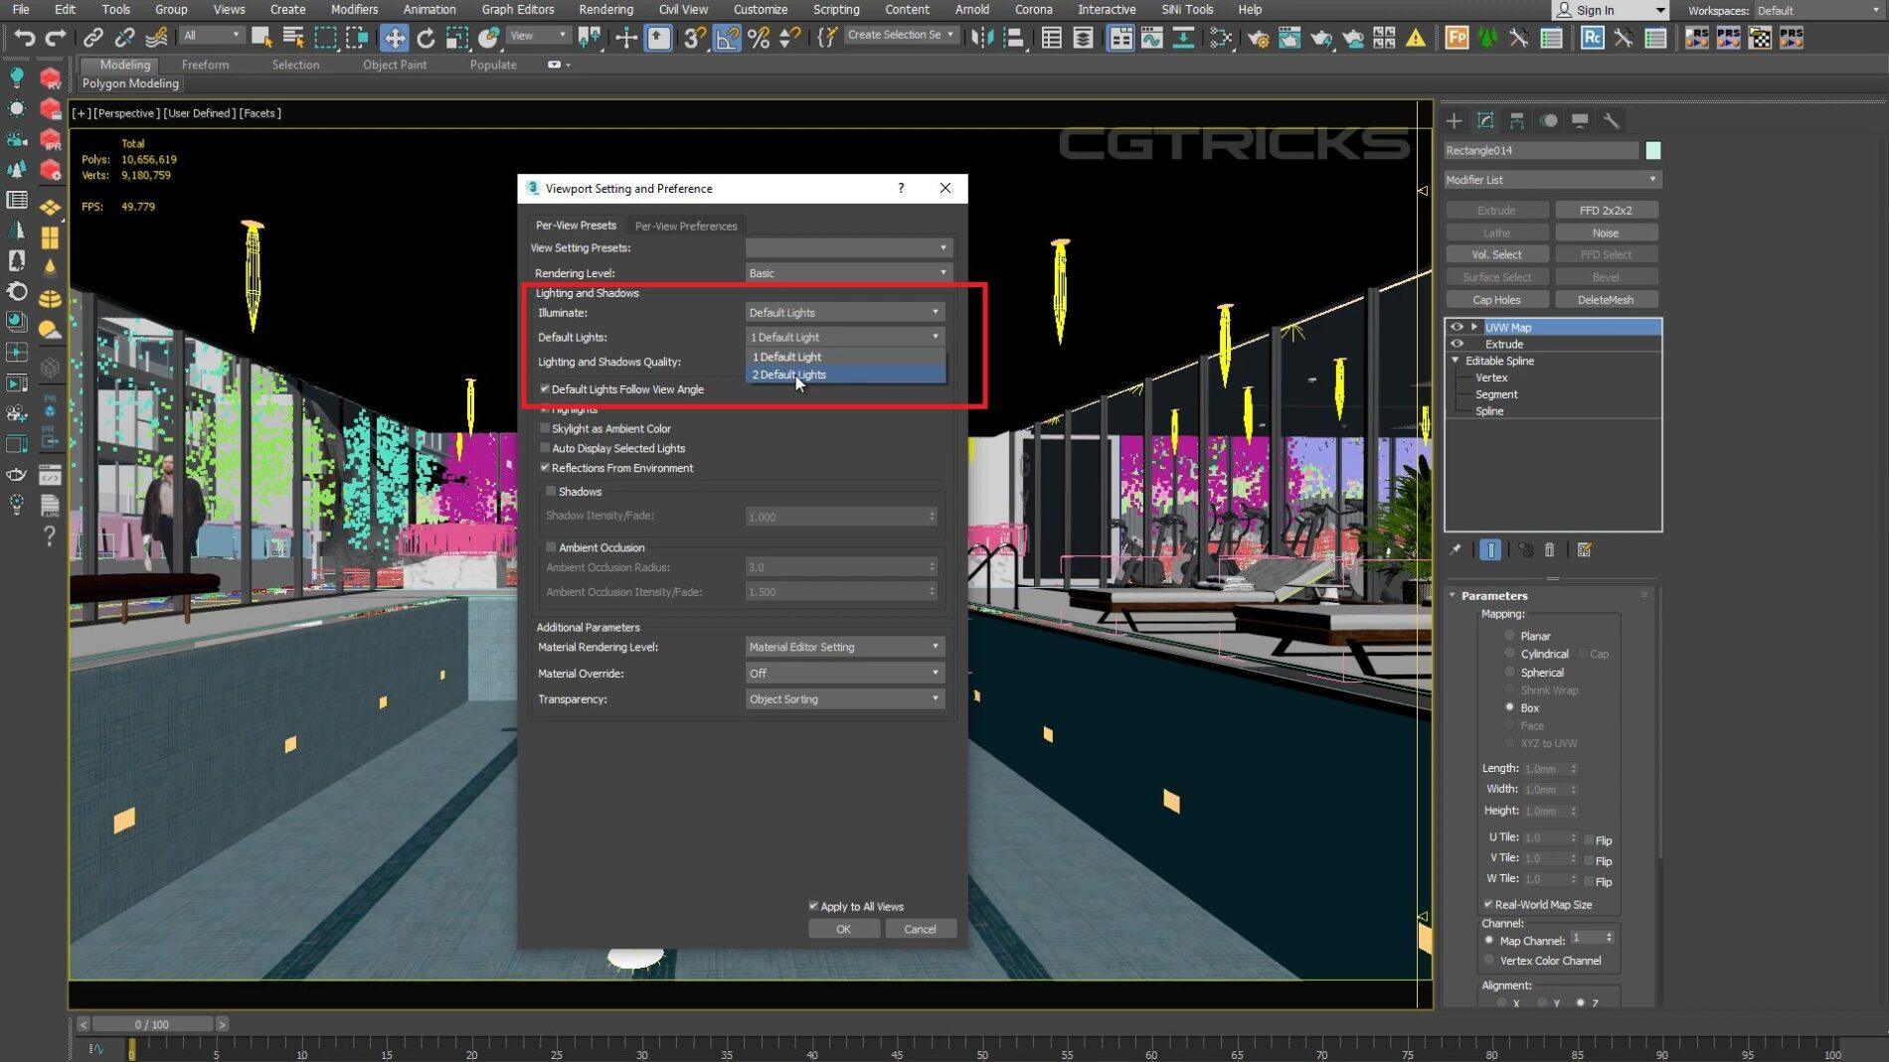Viewport: 1889px width, 1062px height.
Task: Open the Material Override dropdown
Action: (x=843, y=673)
